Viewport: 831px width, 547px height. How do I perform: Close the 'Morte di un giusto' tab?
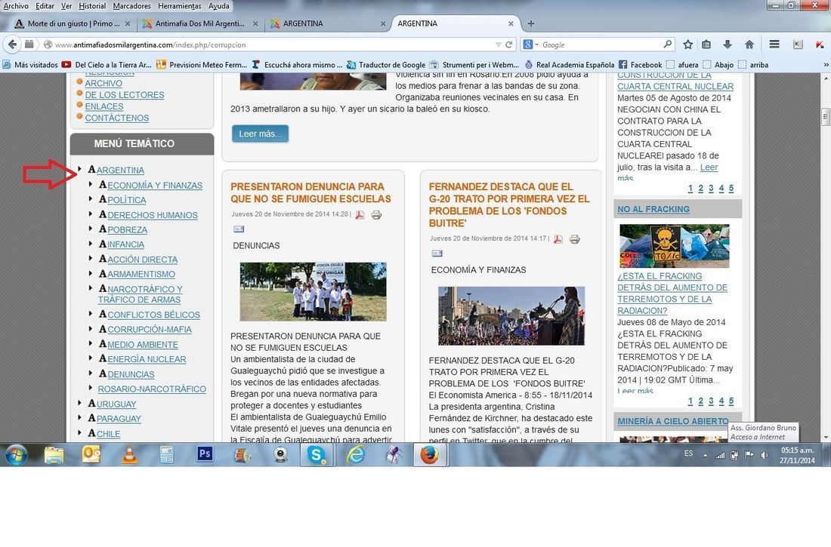pyautogui.click(x=128, y=24)
